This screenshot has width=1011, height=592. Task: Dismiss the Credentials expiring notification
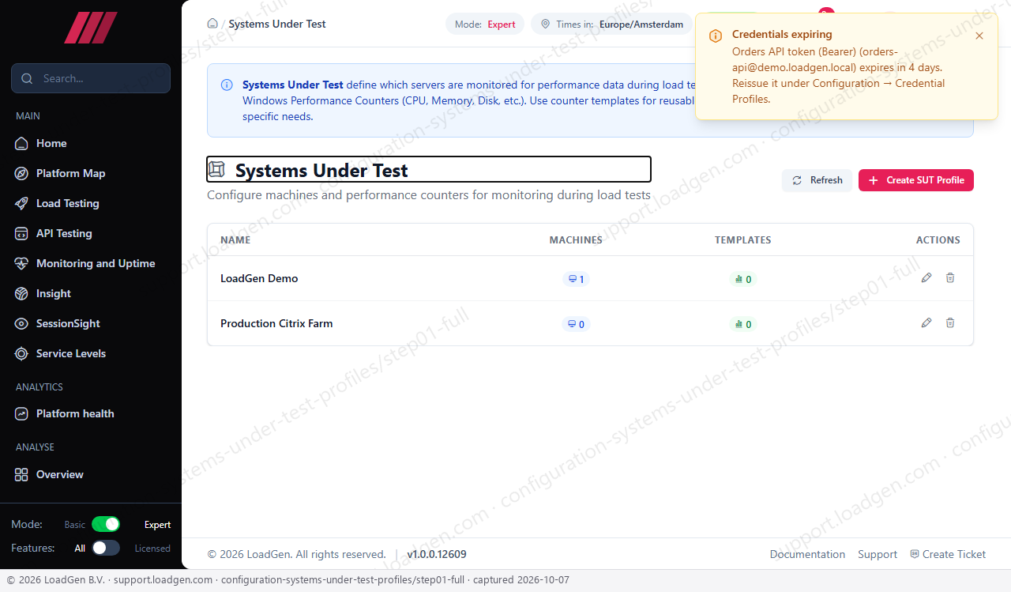[979, 36]
